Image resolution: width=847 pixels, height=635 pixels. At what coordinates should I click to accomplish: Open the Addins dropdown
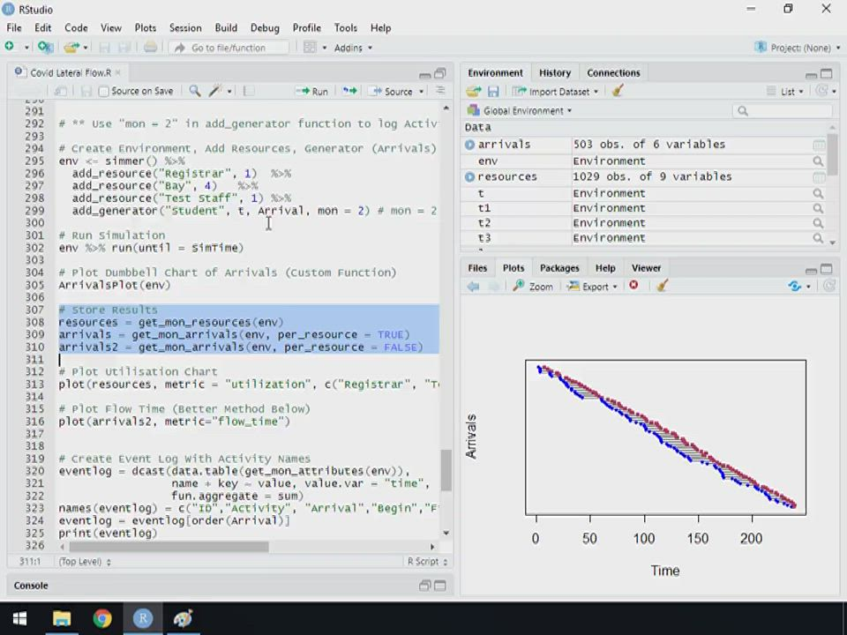coord(353,48)
